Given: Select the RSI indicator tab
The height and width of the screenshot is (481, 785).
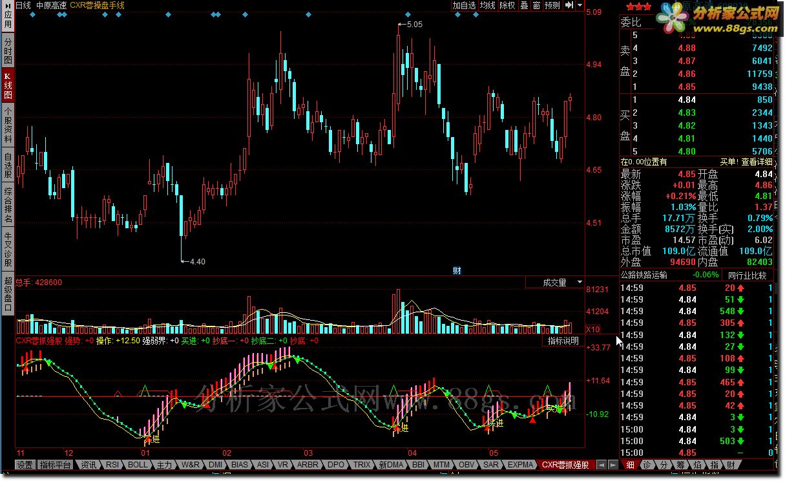Looking at the screenshot, I should coord(112,464).
